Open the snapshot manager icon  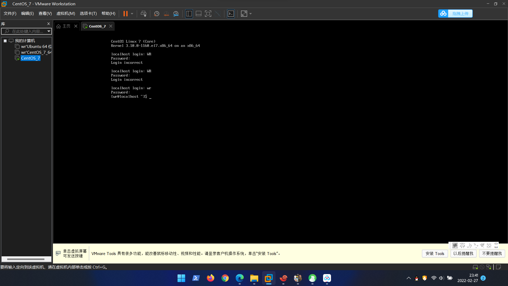tap(176, 14)
